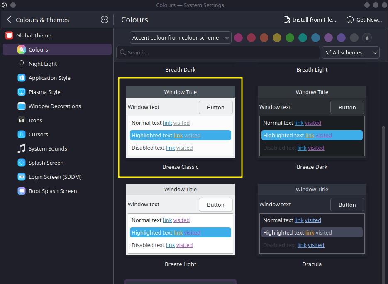Select the Breeze Classic scheme preview
Viewport: 388px width, 284px height.
pos(181,122)
